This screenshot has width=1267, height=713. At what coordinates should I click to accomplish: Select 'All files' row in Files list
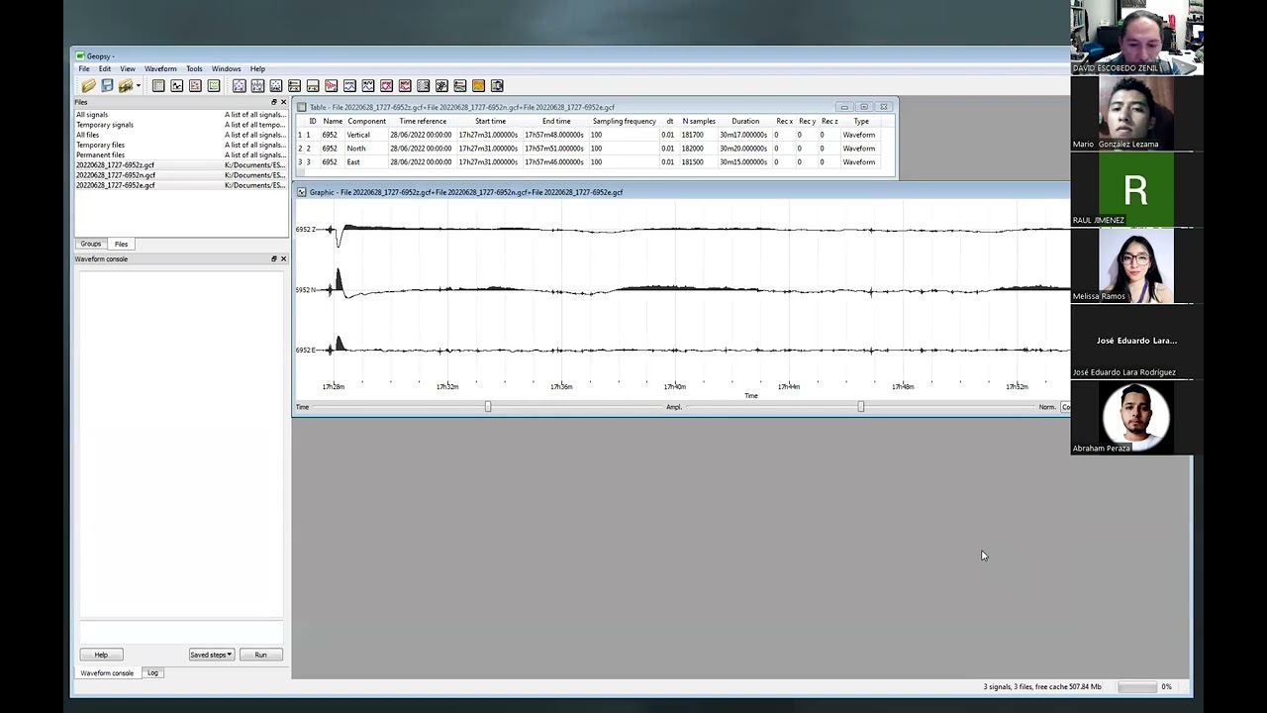point(181,135)
